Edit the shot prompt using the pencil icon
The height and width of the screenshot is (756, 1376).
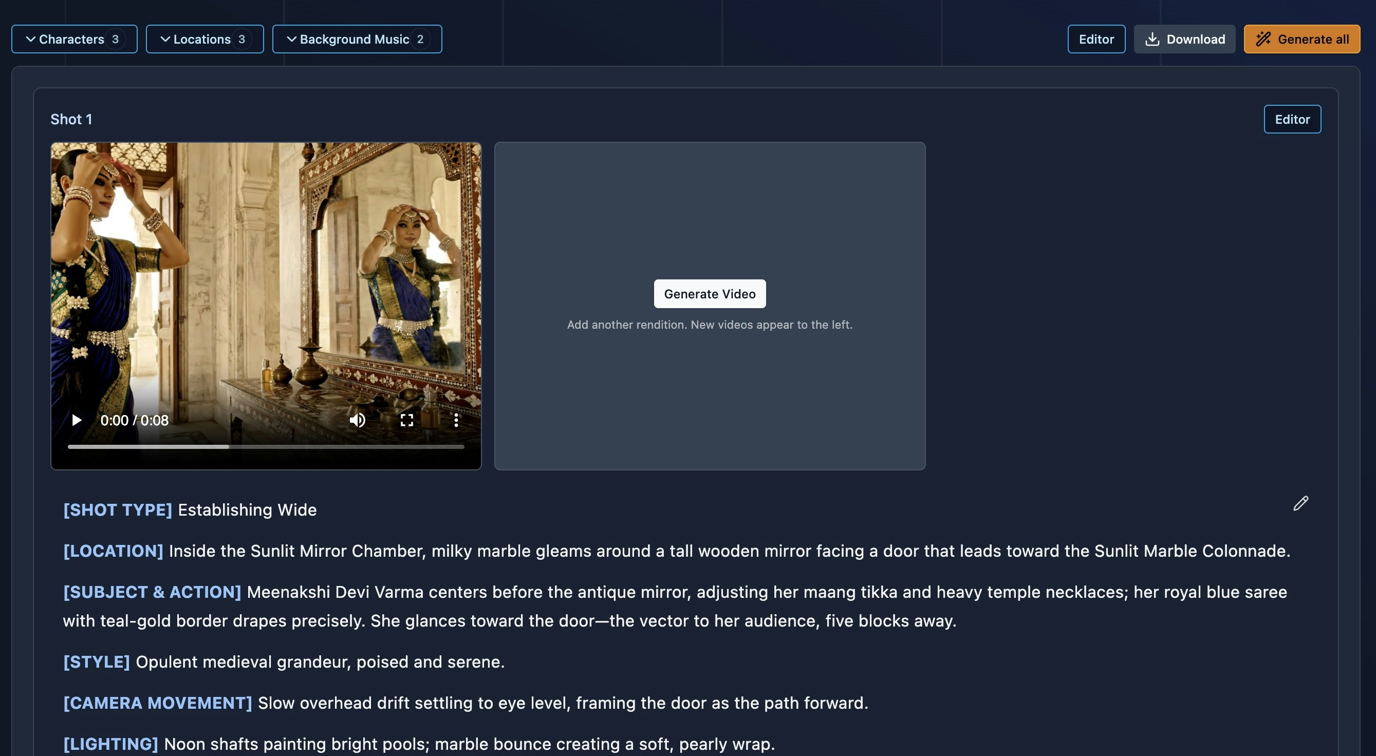pyautogui.click(x=1300, y=503)
